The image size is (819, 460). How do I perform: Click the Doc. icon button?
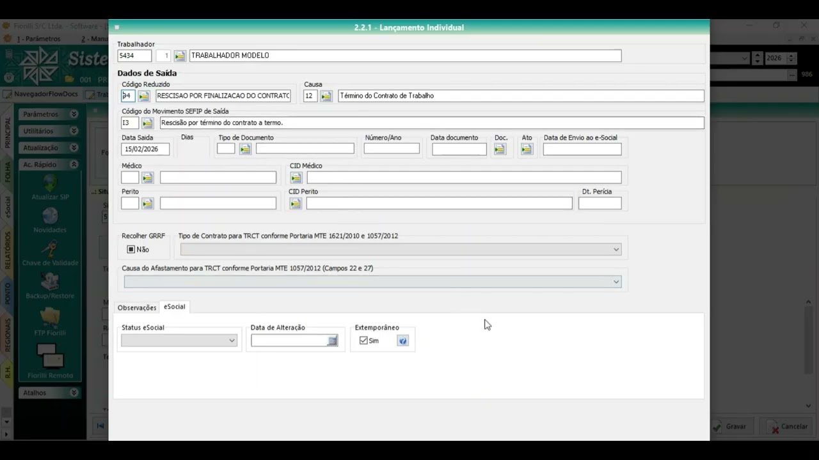(x=500, y=149)
